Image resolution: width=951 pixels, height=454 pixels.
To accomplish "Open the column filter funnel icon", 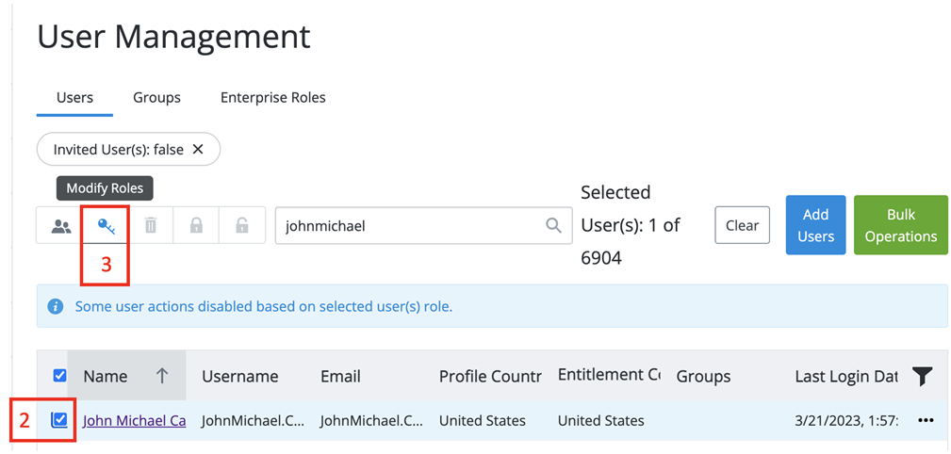I will click(922, 377).
